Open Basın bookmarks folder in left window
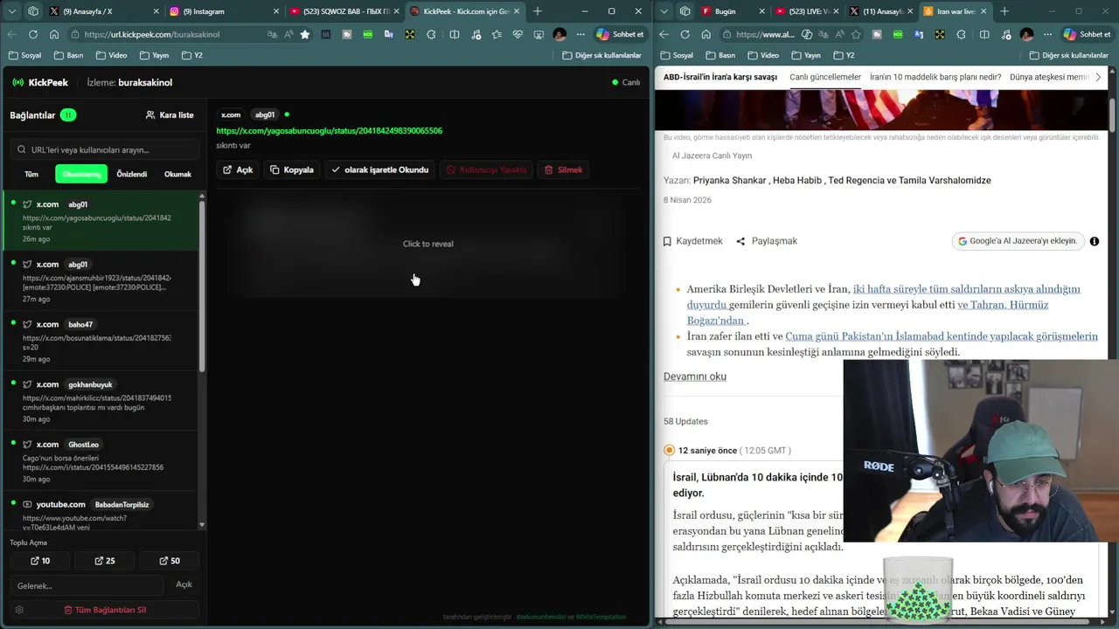 click(68, 55)
